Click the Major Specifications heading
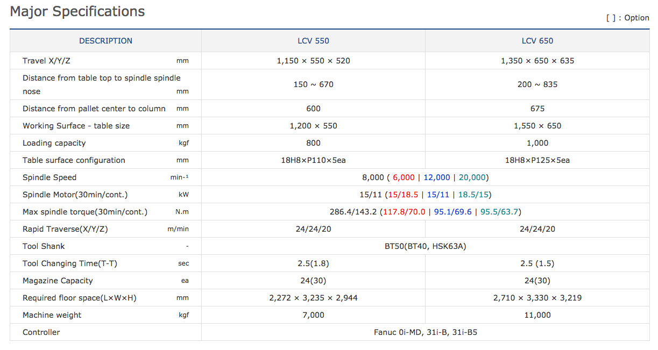The image size is (658, 350). point(77,11)
